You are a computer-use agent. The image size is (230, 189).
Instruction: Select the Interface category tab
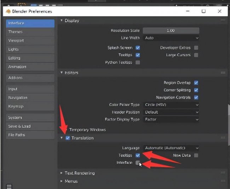point(30,23)
